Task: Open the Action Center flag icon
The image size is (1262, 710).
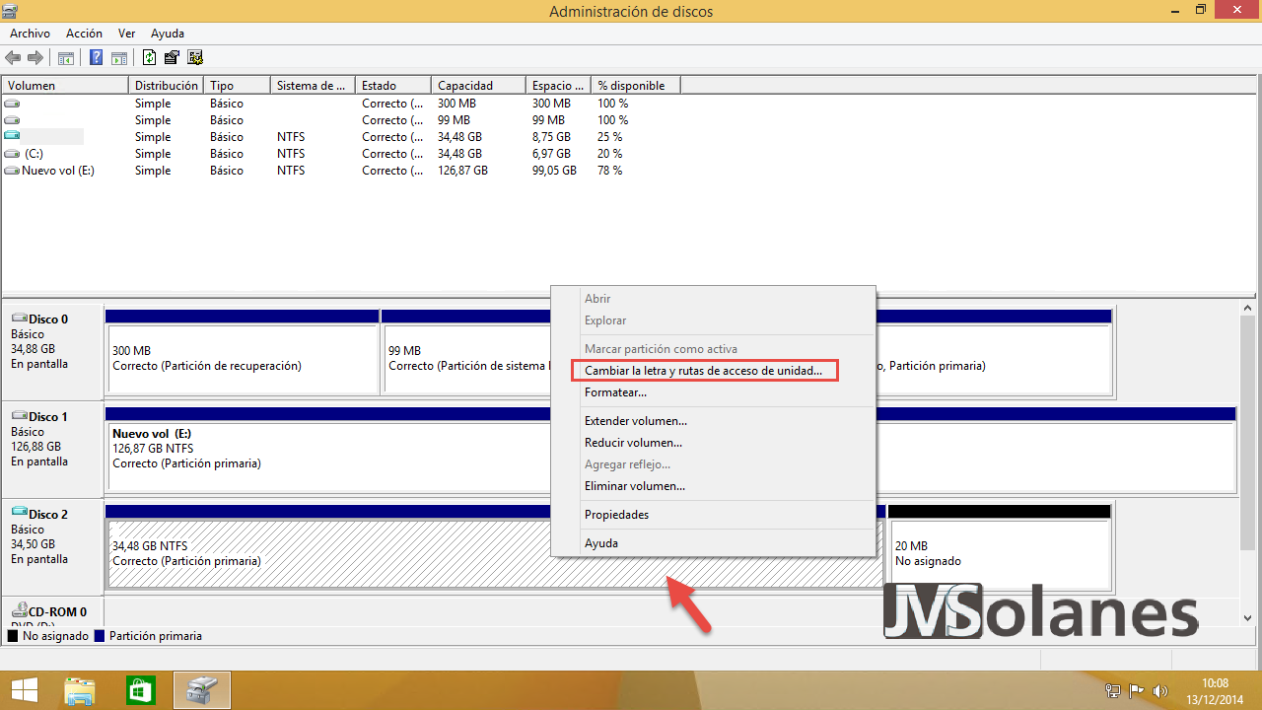Action: [1137, 691]
